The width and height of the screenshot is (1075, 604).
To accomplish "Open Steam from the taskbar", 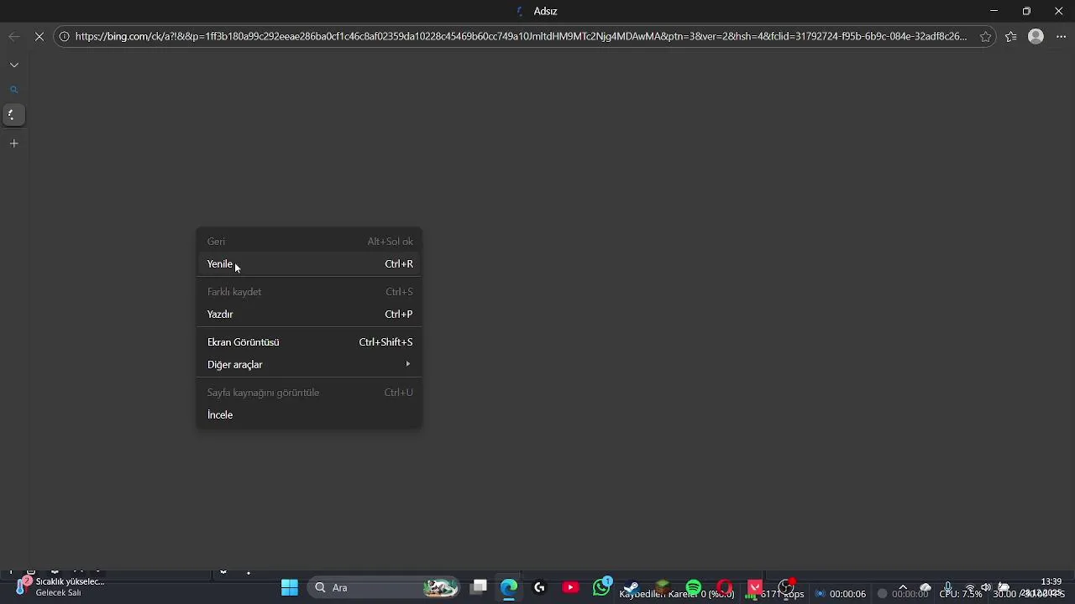I will pos(632,587).
